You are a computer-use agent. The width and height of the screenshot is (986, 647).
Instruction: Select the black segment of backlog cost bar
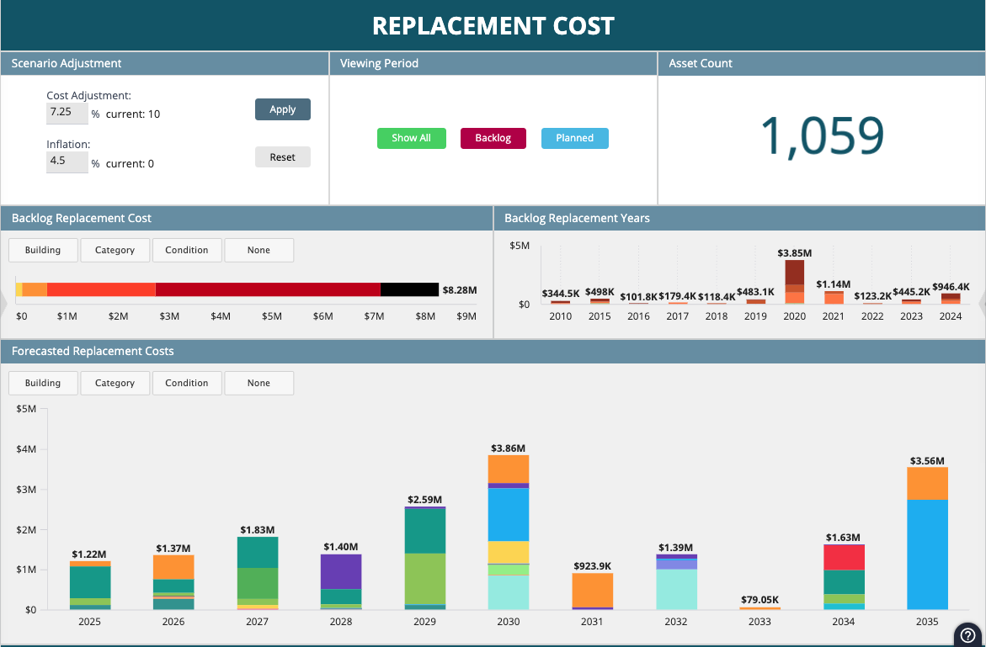[409, 289]
